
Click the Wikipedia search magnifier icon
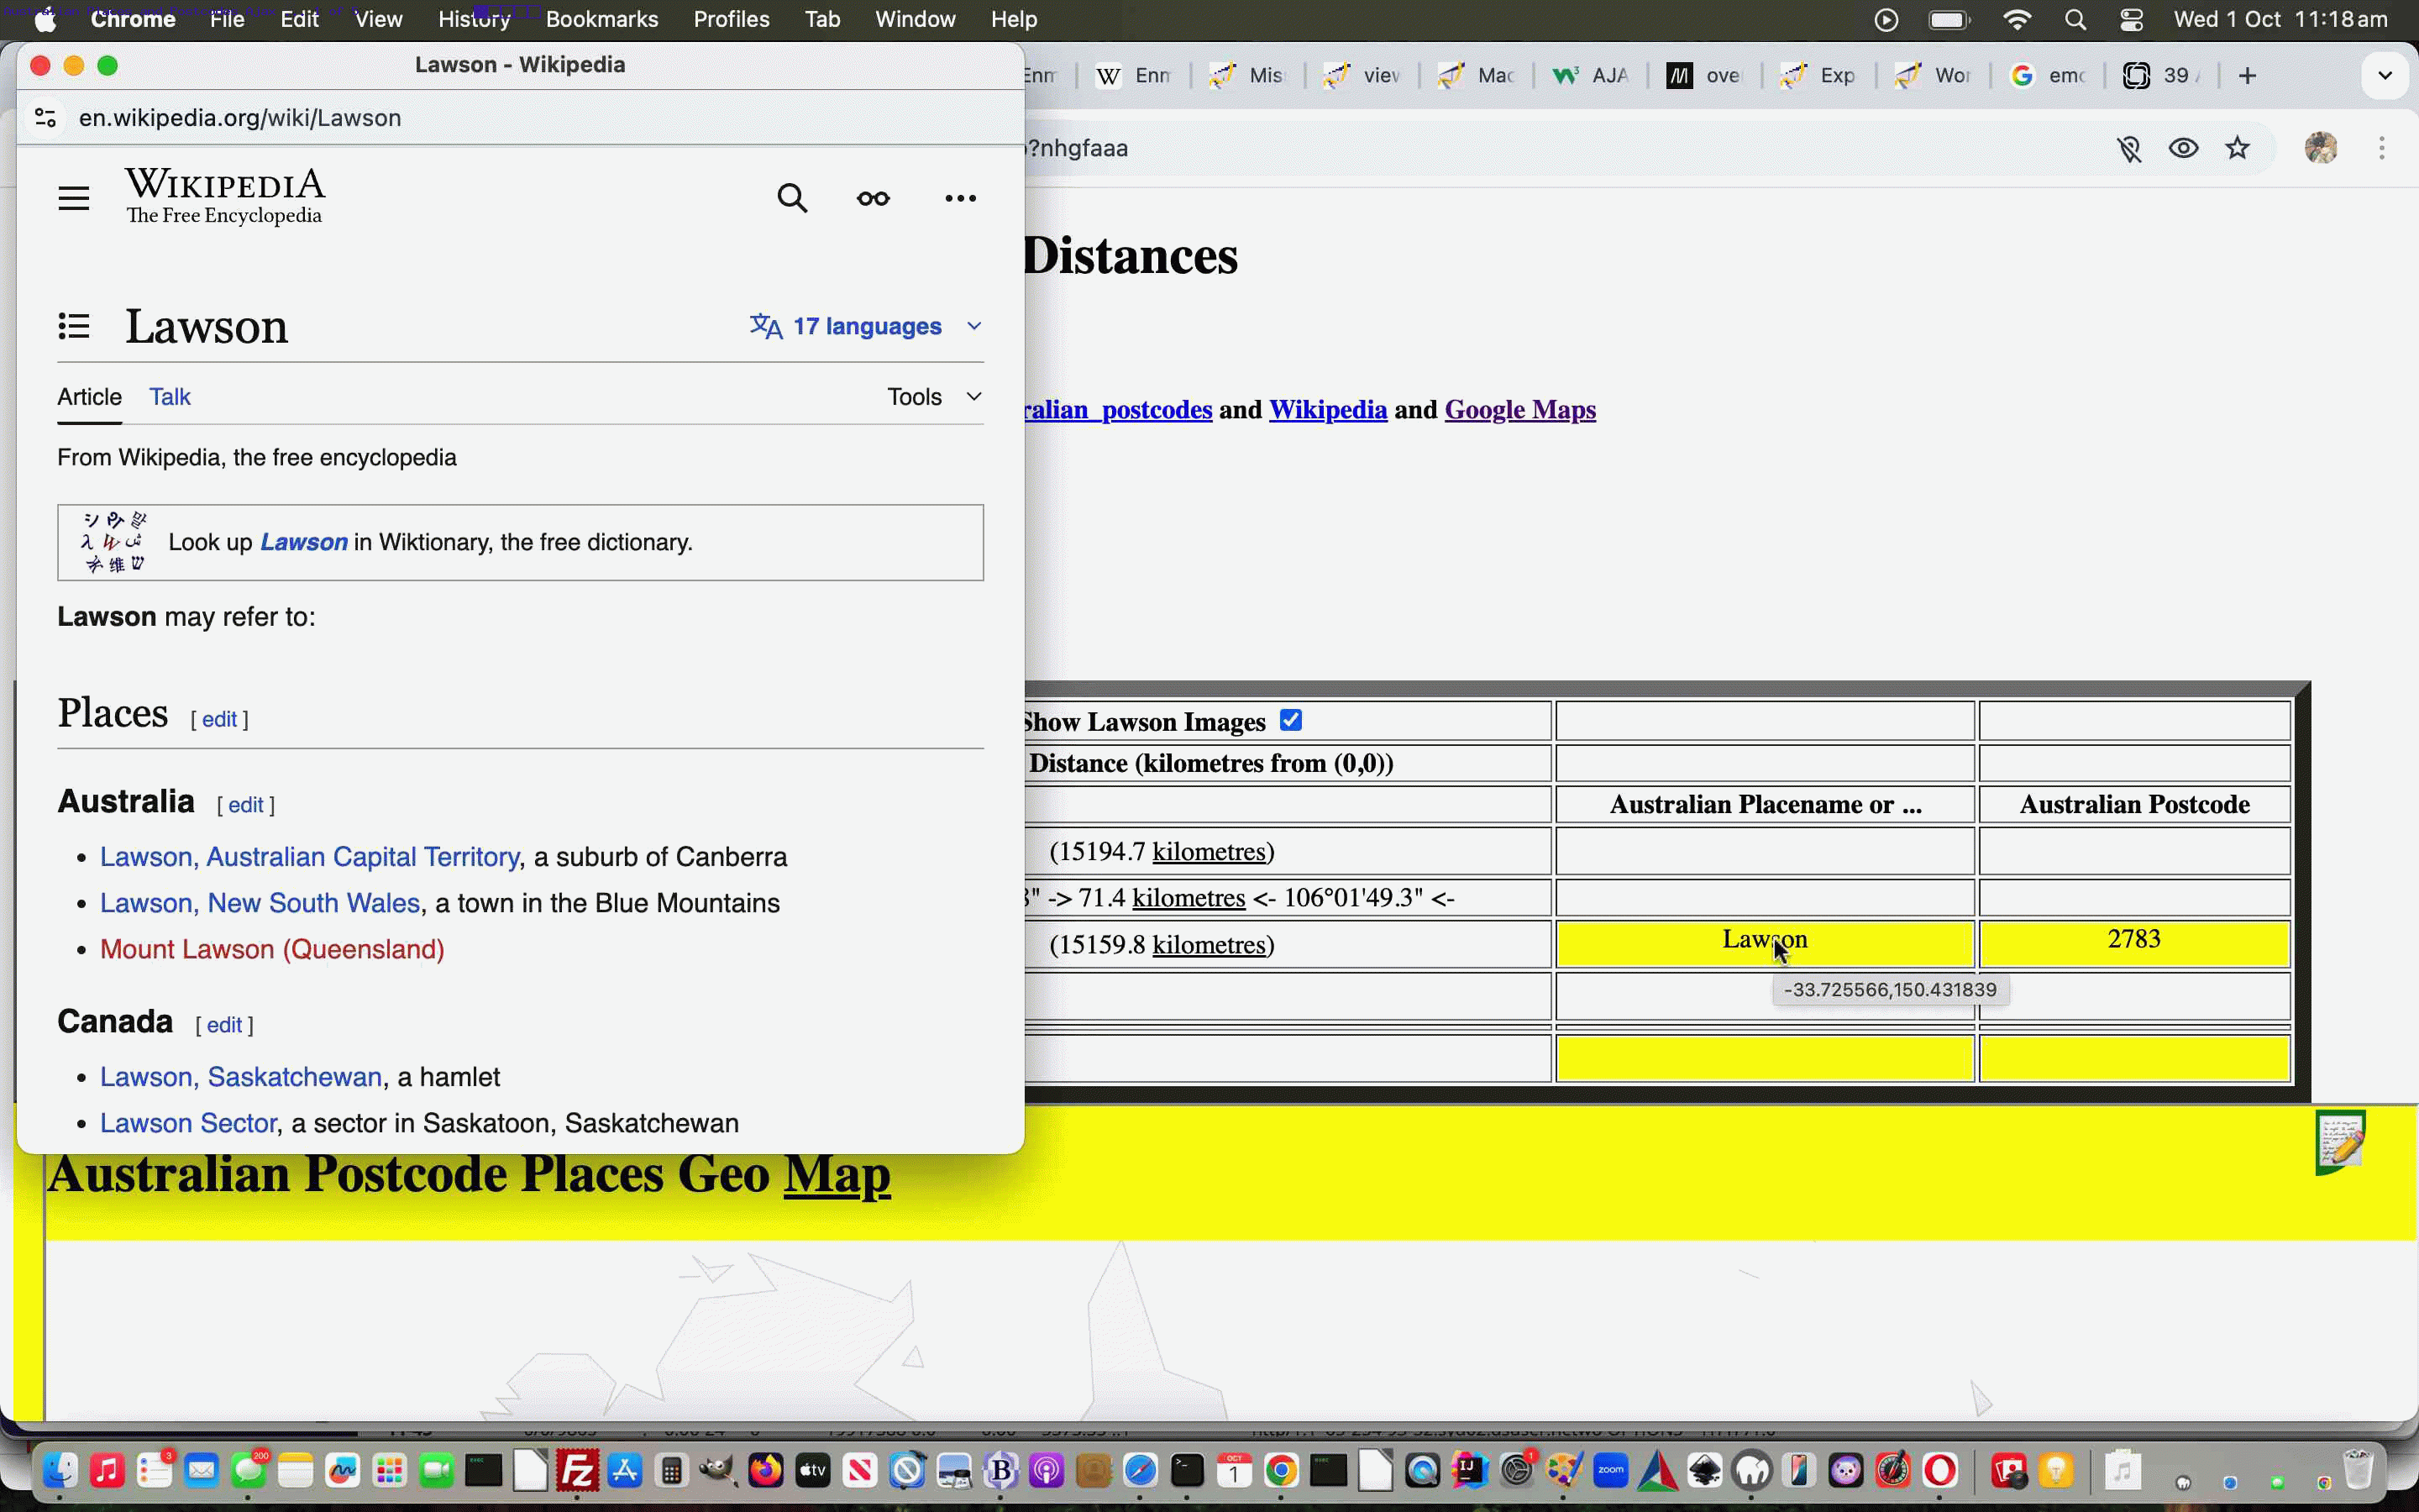tap(792, 198)
